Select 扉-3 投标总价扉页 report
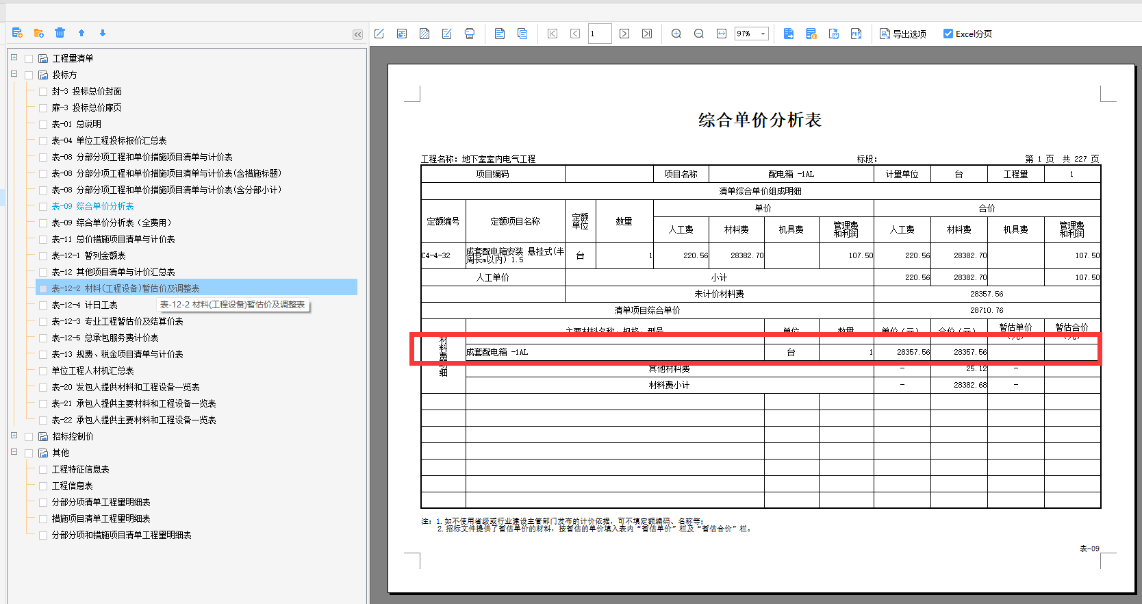The width and height of the screenshot is (1142, 604). click(x=86, y=108)
